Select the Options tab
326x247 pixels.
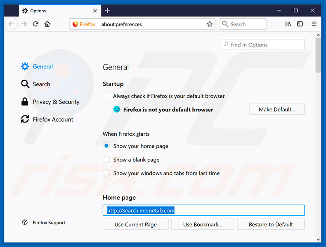click(60, 11)
